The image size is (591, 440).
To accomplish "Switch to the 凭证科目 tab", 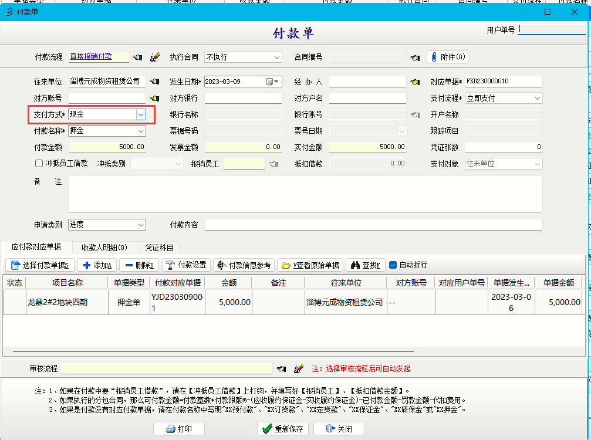I will pyautogui.click(x=159, y=248).
